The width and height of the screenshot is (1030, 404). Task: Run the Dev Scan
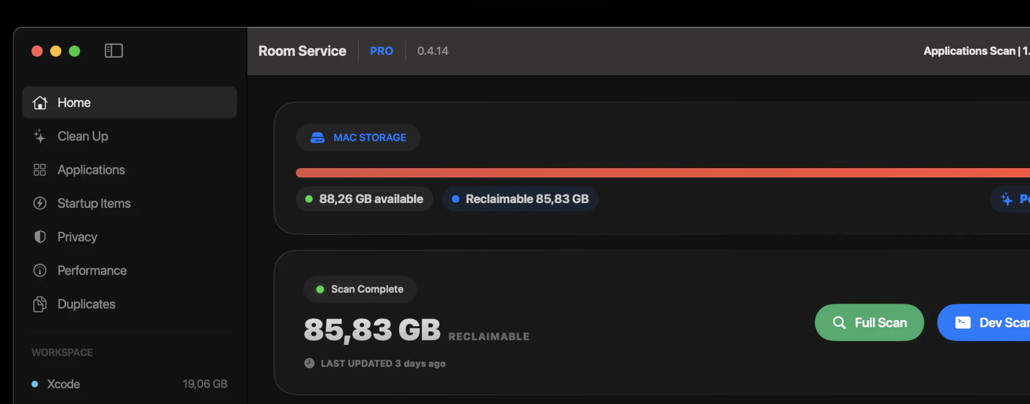990,322
